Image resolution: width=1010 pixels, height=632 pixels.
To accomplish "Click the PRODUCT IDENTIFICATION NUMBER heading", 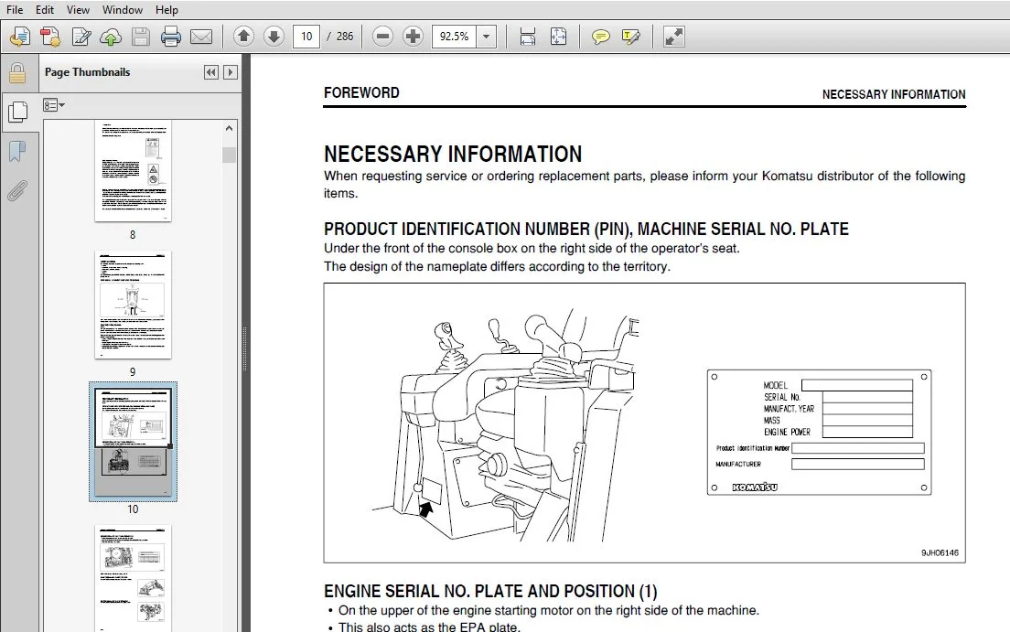I will coord(586,230).
